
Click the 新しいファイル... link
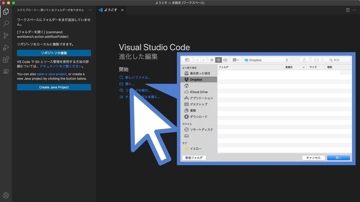pos(138,77)
